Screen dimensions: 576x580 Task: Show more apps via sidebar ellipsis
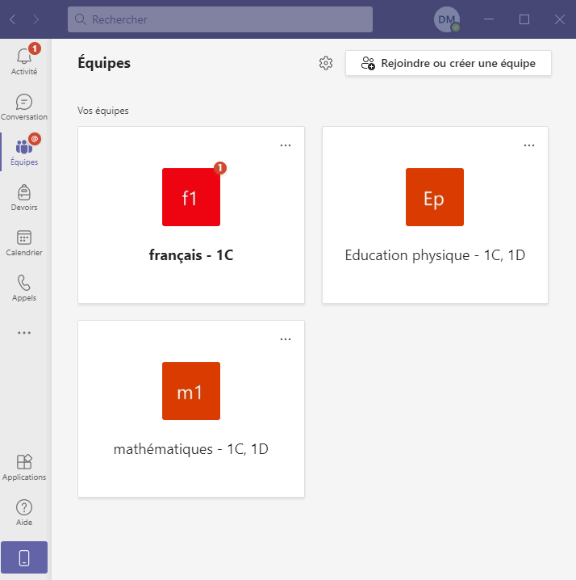point(24,333)
